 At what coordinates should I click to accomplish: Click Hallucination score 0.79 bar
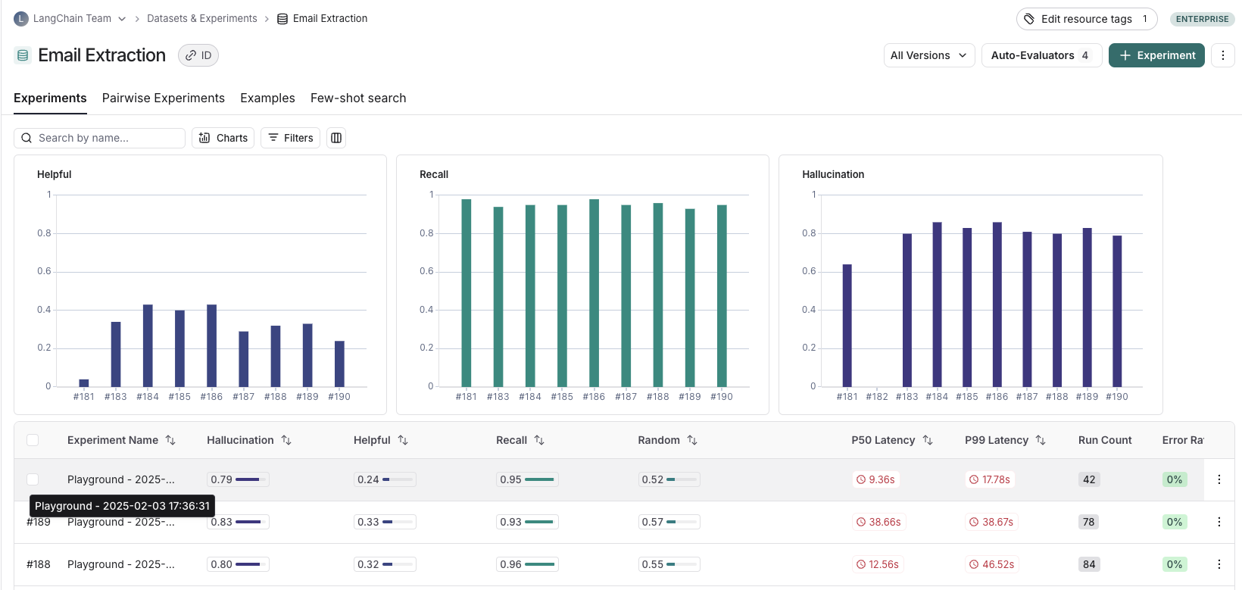pyautogui.click(x=238, y=479)
